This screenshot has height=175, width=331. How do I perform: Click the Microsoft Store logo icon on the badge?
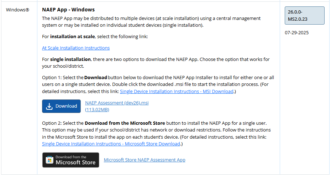pos(49,160)
